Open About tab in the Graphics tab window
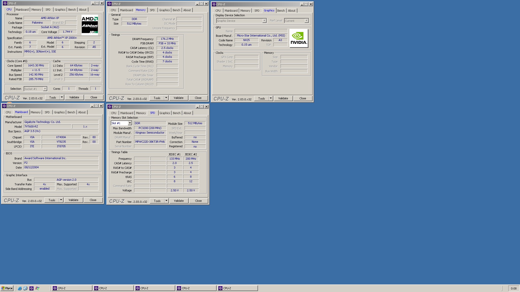Image resolution: width=520 pixels, height=292 pixels. 292,11
